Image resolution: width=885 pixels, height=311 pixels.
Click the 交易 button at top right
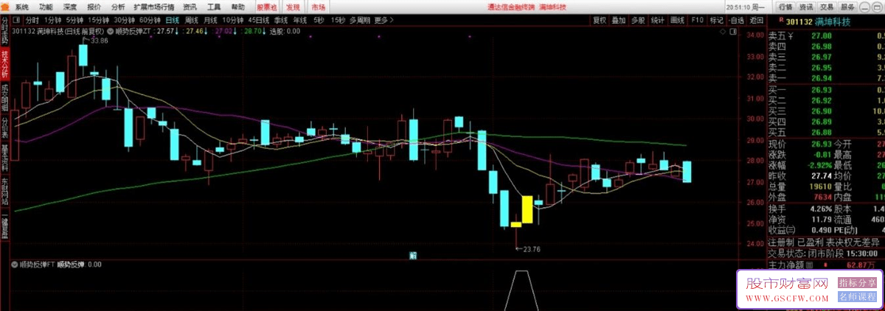tap(827, 6)
